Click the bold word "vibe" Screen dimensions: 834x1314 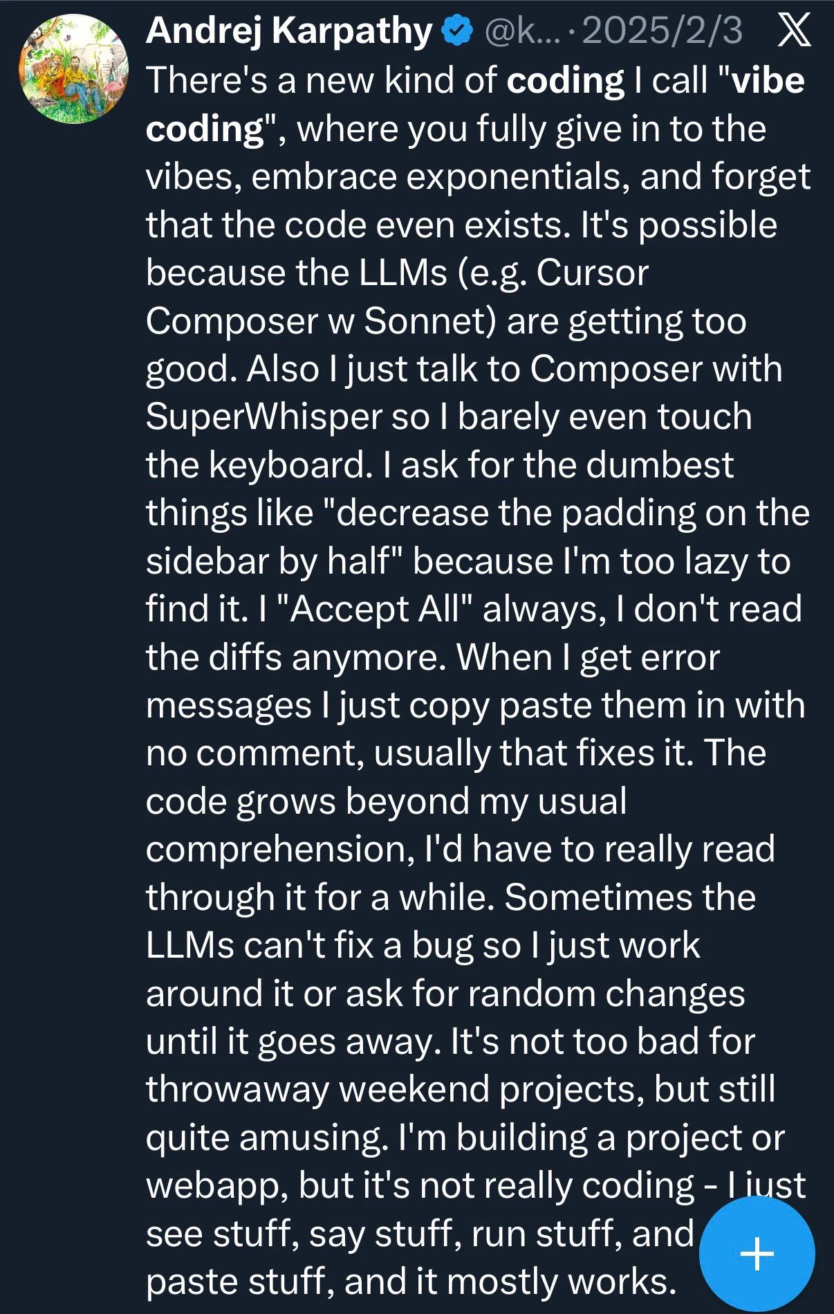768,80
